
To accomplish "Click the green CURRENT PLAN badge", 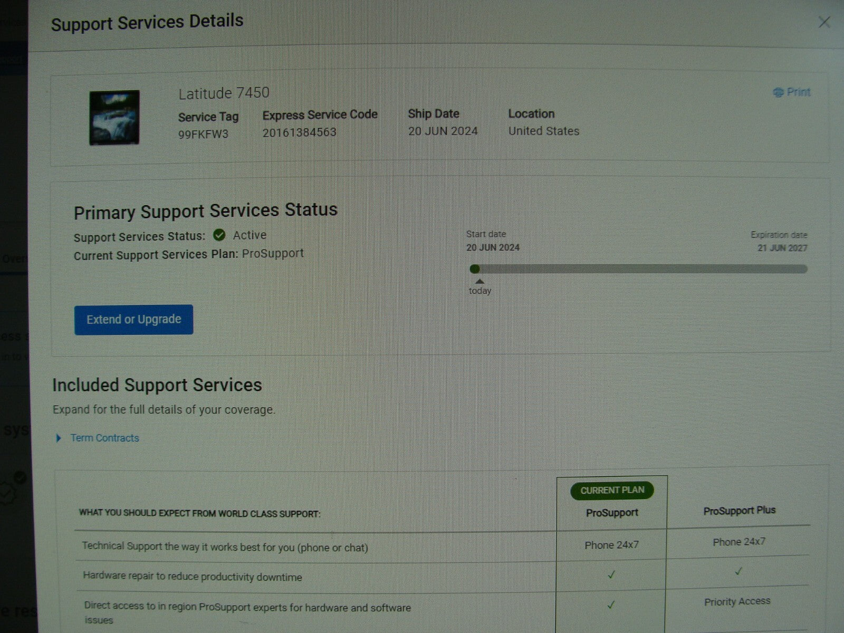I will point(612,490).
